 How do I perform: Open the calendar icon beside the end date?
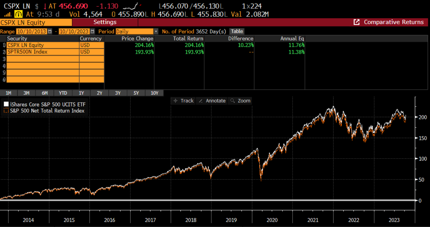92,31
